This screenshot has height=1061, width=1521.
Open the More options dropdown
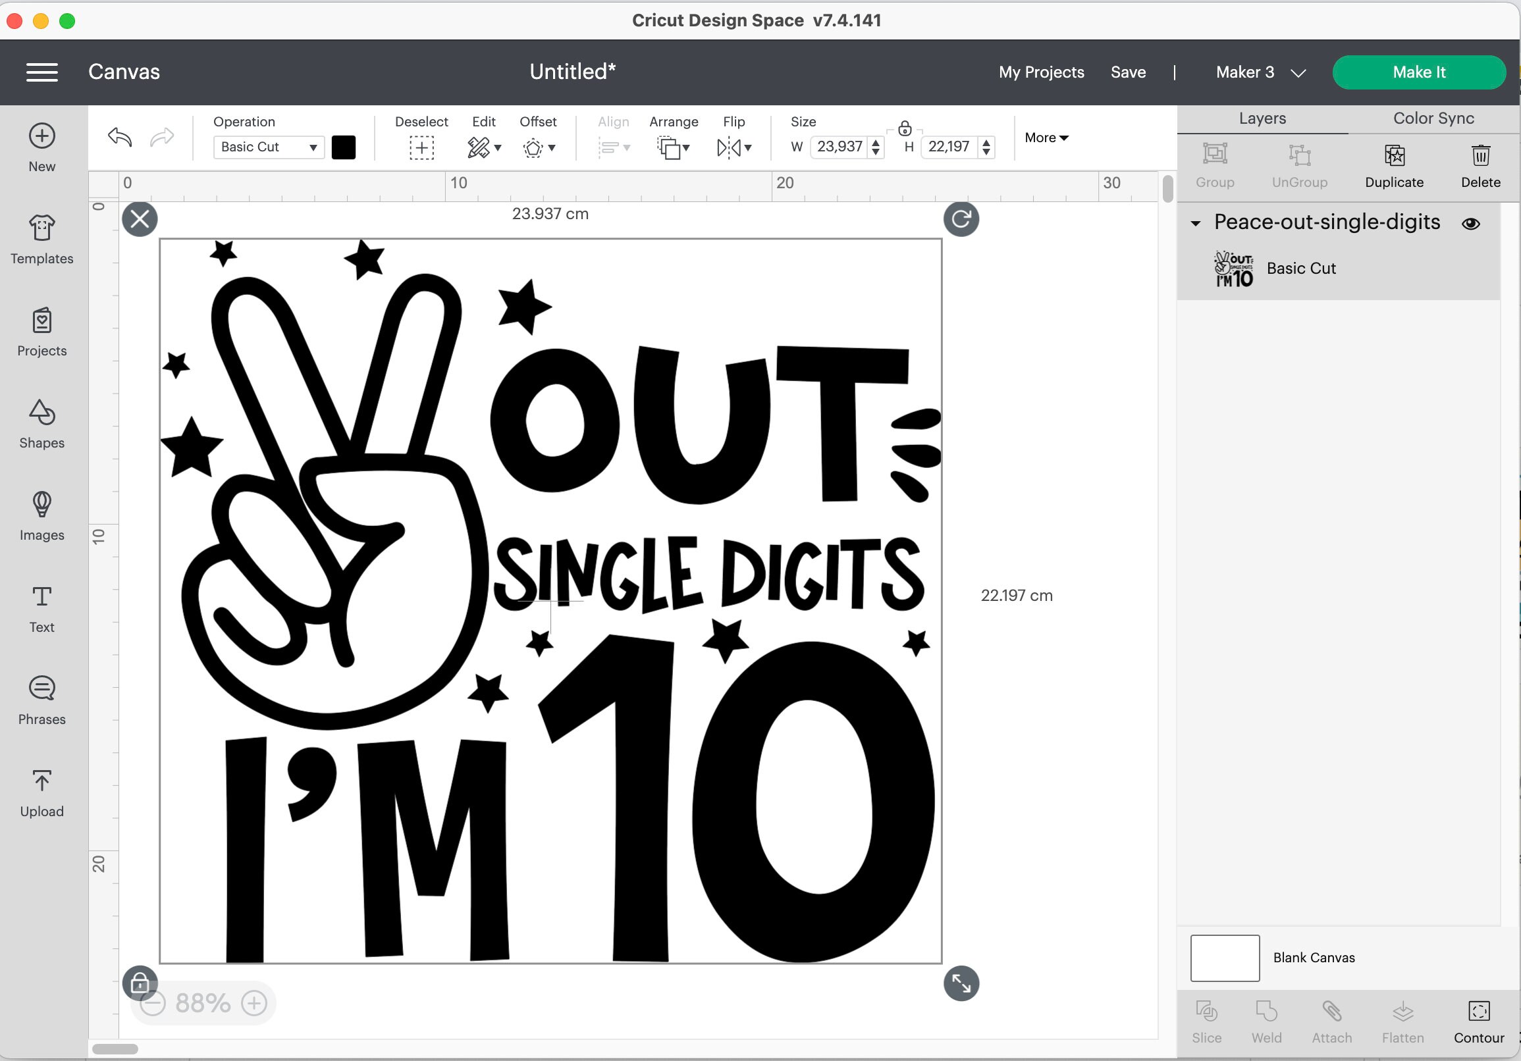(x=1046, y=138)
